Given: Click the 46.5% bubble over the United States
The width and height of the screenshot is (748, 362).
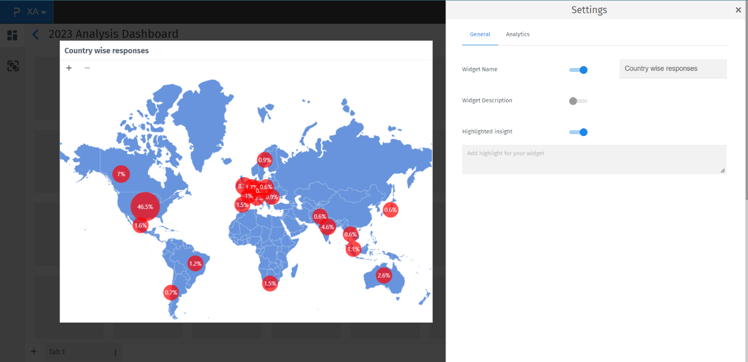Looking at the screenshot, I should coord(145,207).
